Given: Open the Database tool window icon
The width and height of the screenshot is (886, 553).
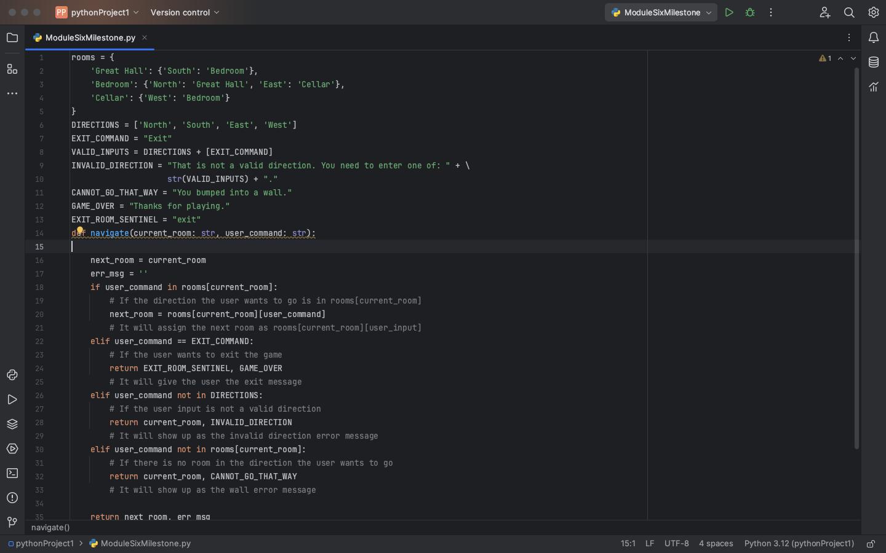Looking at the screenshot, I should tap(874, 62).
